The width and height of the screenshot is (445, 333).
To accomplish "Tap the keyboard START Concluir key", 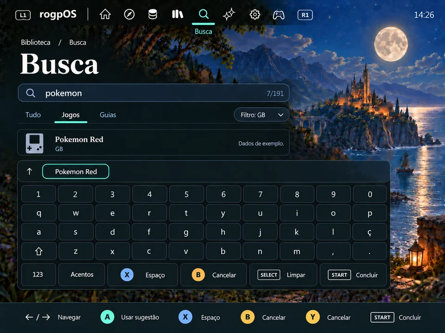I will [x=353, y=275].
